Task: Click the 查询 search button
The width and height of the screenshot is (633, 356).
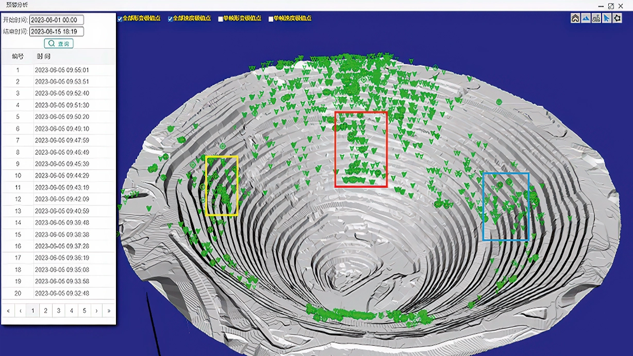Action: pos(59,43)
